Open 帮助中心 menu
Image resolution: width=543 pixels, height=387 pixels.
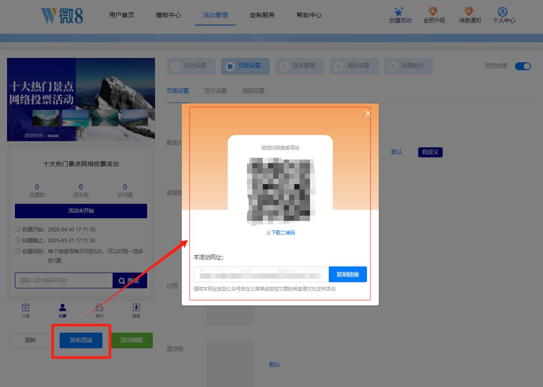pyautogui.click(x=309, y=15)
